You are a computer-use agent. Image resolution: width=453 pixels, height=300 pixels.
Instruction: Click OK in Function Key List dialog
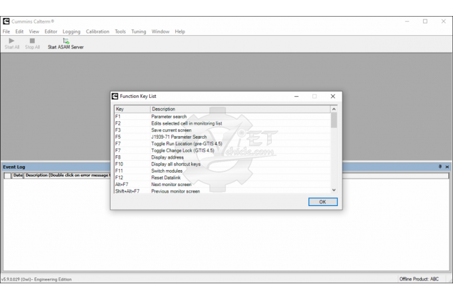point(322,202)
